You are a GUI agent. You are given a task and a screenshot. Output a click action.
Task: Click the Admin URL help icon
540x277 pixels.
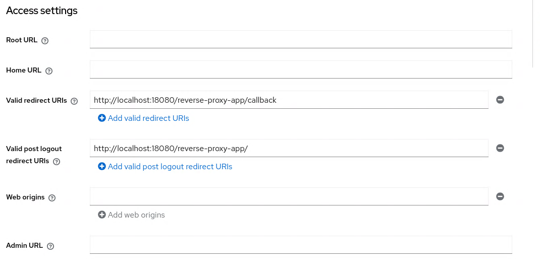click(x=50, y=246)
